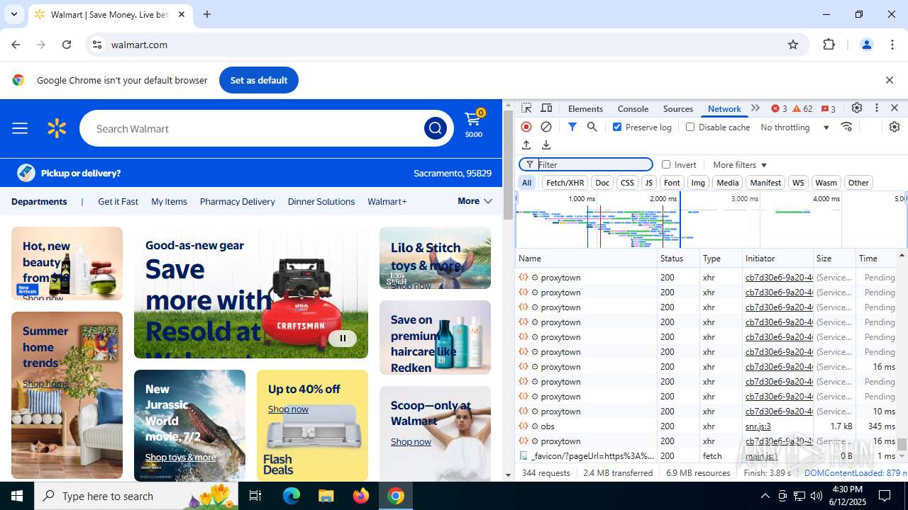Filter requests by Img type
This screenshot has height=510, width=908.
pyautogui.click(x=698, y=183)
